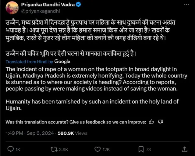
Task: Click the share upload icon
Action: pyautogui.click(x=184, y=149)
